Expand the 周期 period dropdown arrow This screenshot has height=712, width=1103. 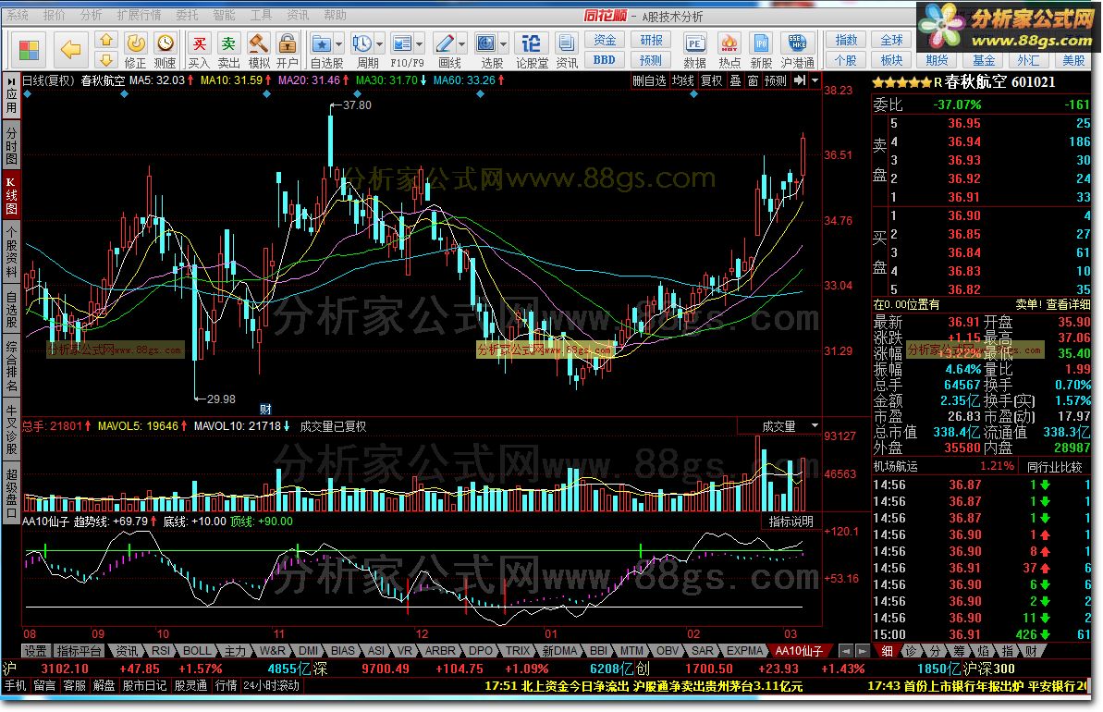(379, 44)
